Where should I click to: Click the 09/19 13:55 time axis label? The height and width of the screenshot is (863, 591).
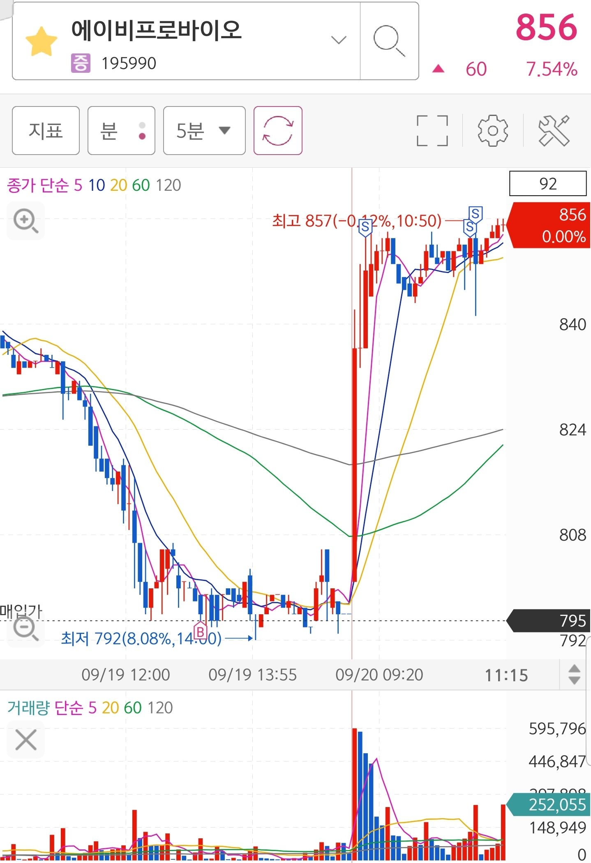(x=252, y=675)
